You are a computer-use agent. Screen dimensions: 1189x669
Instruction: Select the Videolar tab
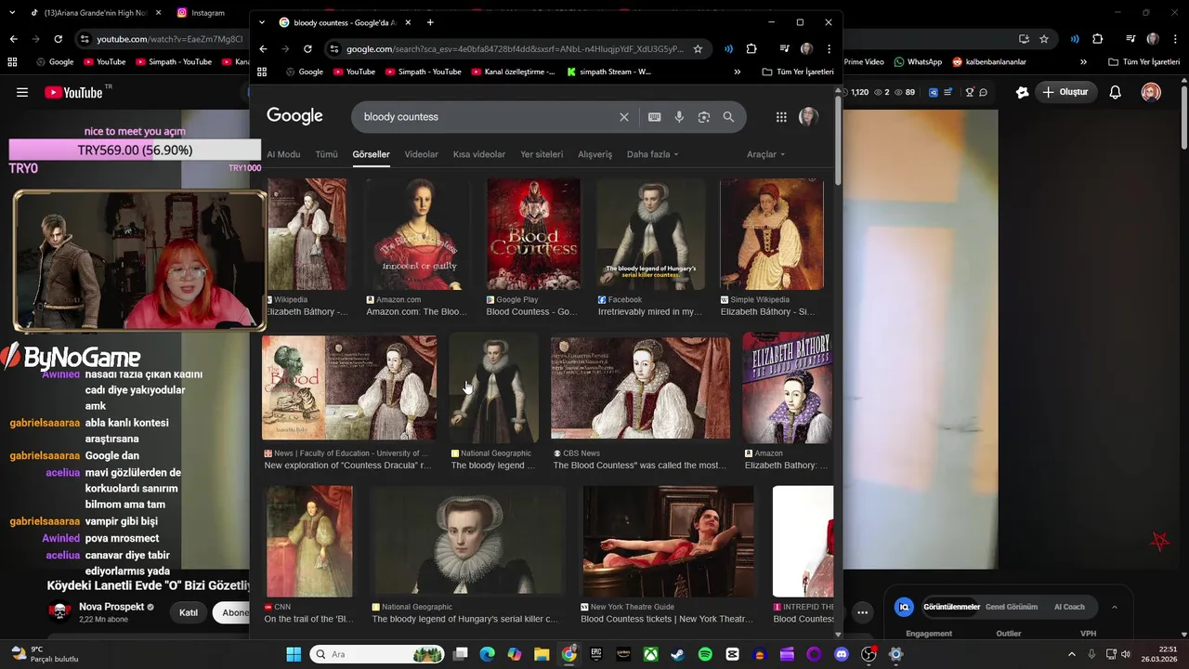click(x=421, y=154)
